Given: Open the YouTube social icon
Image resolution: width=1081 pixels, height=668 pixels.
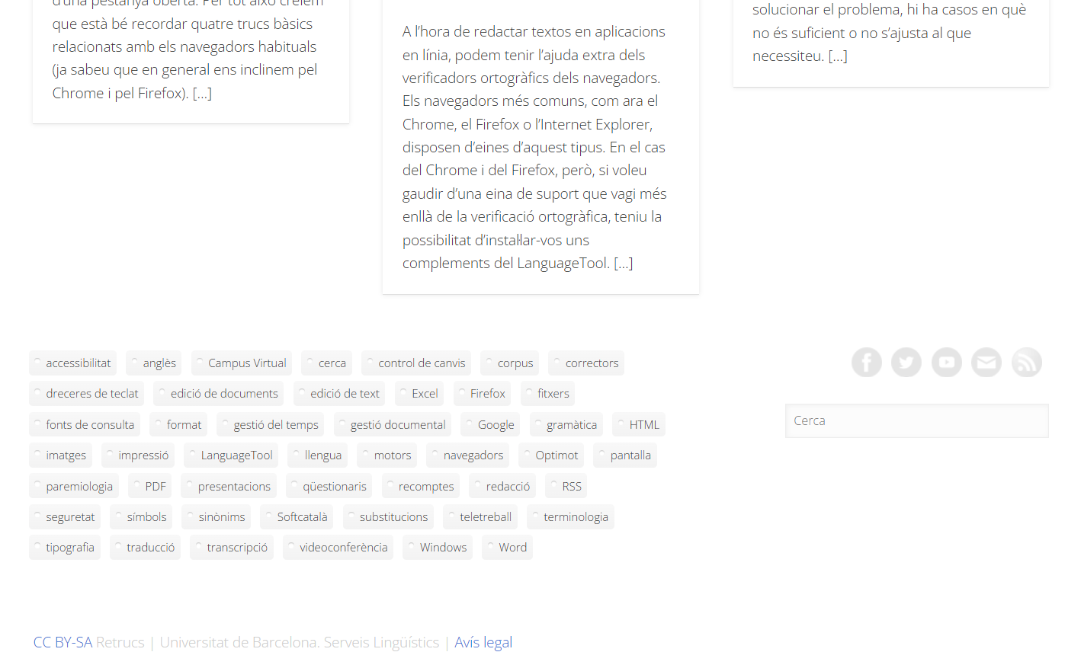Looking at the screenshot, I should (946, 363).
